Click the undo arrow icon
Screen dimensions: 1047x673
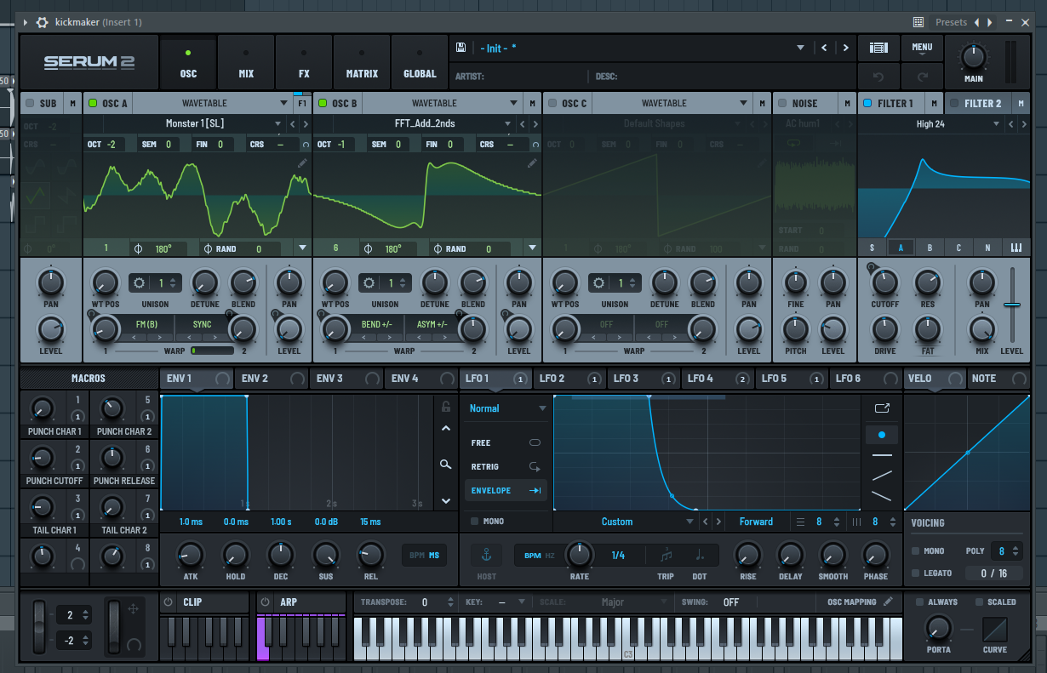pyautogui.click(x=879, y=77)
